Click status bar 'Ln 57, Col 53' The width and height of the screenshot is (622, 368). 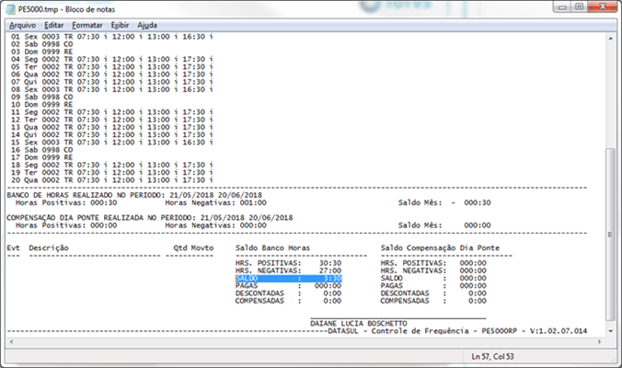(x=492, y=357)
